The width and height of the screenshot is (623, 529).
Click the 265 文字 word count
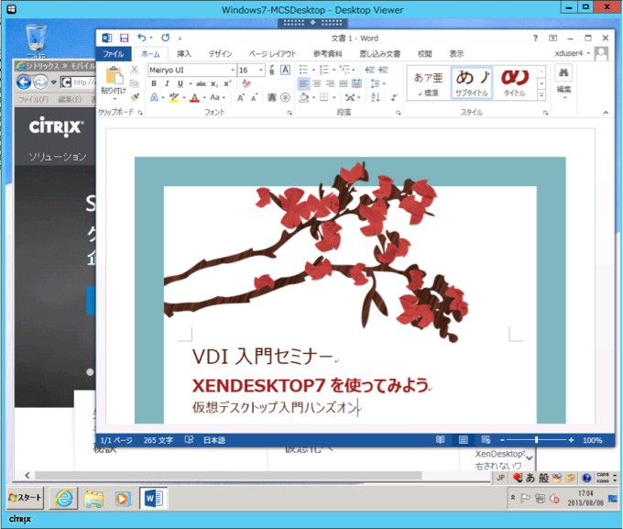point(158,440)
